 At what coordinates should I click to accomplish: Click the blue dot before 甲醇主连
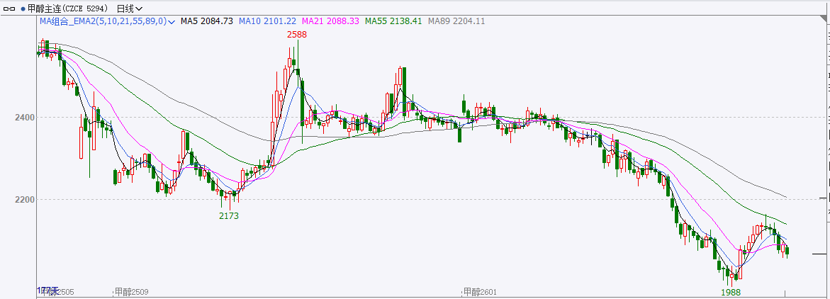click(23, 9)
